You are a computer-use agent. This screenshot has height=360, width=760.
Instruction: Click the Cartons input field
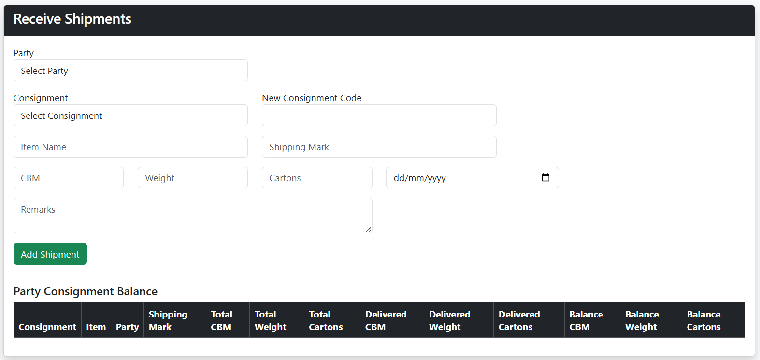(x=317, y=178)
